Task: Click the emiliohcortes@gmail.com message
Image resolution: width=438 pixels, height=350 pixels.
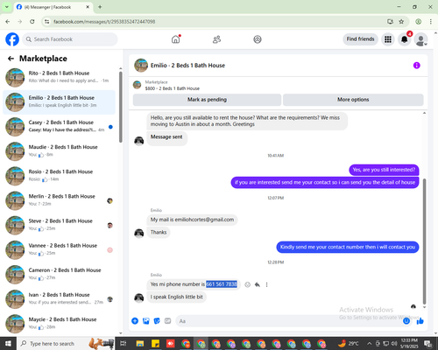Action: click(x=192, y=220)
